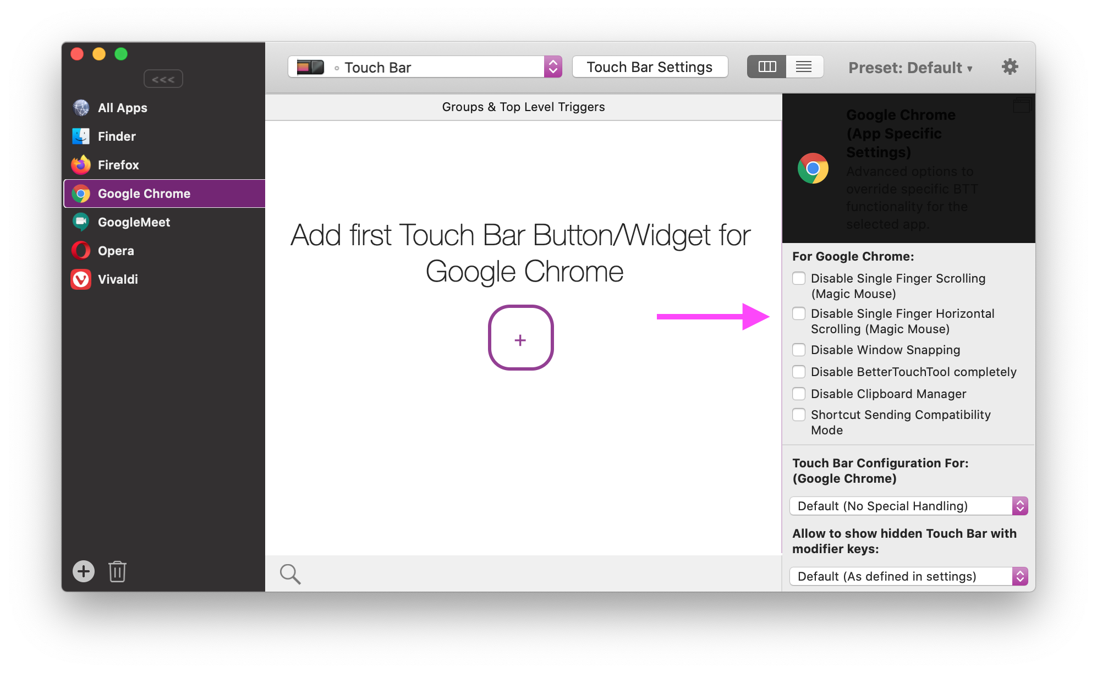
Task: Select Opera in the app list
Action: coord(164,251)
